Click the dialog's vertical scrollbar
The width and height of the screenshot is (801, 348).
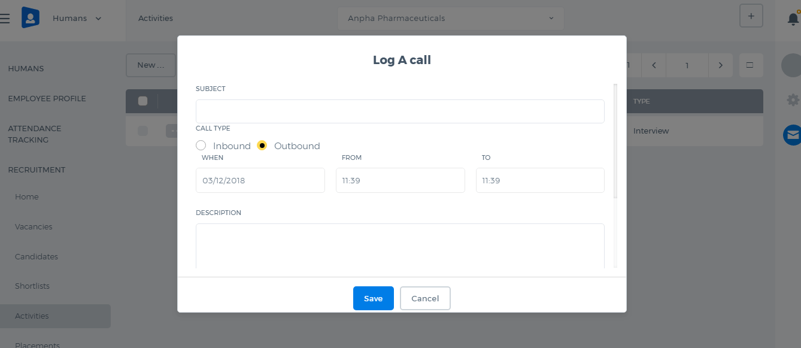tap(615, 141)
